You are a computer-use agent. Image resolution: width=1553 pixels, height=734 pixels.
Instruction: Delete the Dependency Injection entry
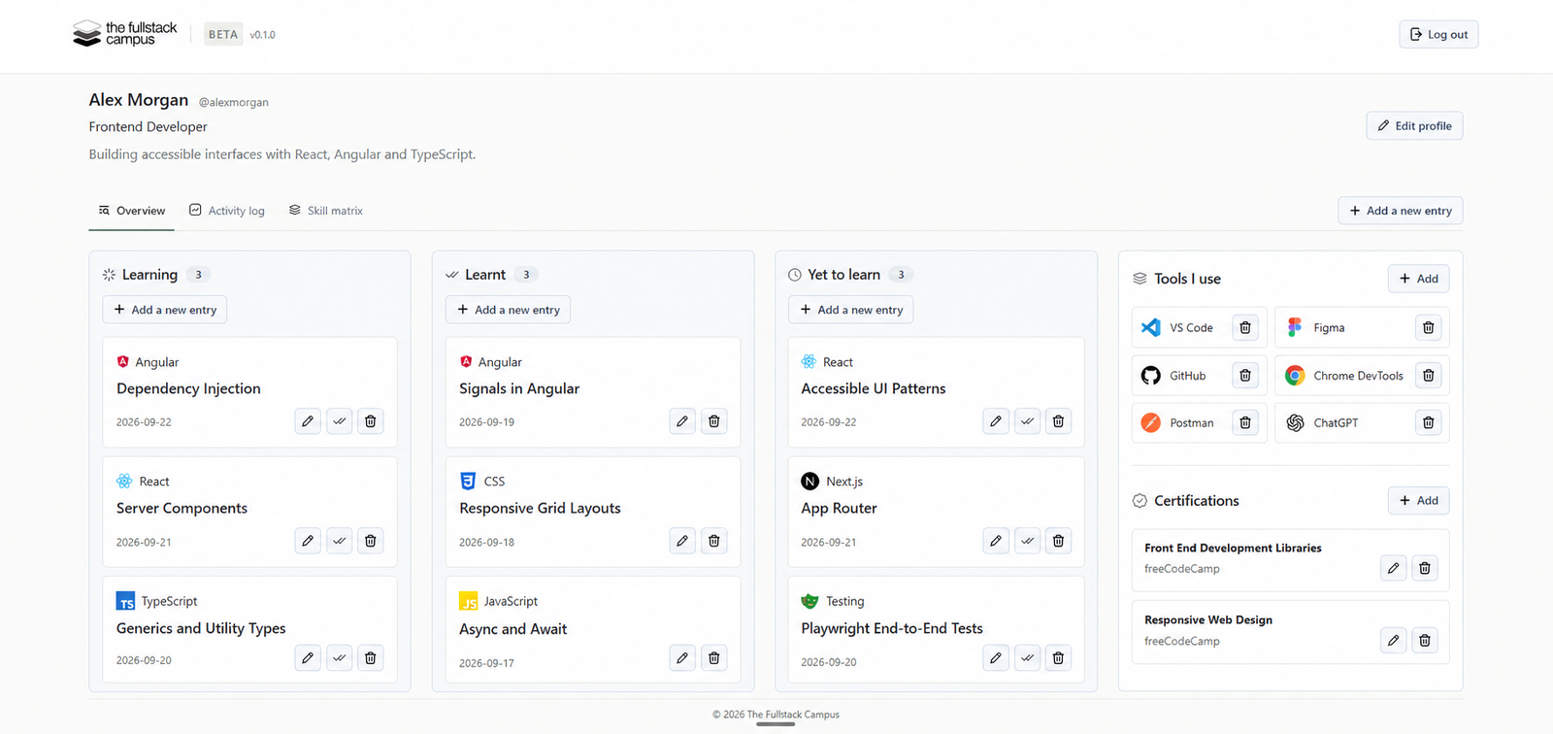coord(370,421)
